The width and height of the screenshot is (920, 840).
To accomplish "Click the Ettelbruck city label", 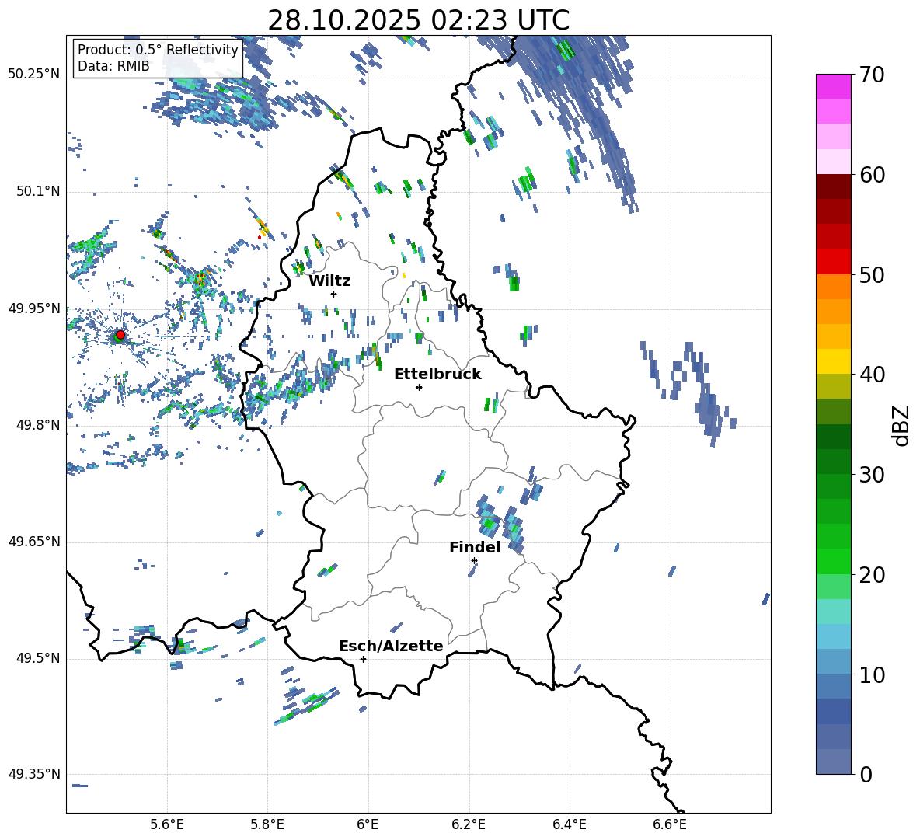I will pyautogui.click(x=437, y=375).
